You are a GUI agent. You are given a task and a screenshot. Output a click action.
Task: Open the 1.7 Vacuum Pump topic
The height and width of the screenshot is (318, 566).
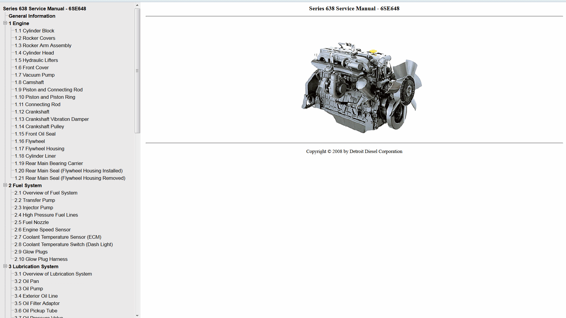34,75
